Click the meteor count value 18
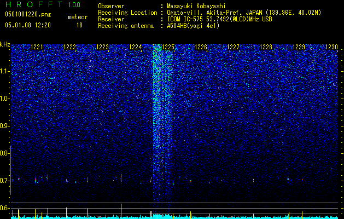 (79, 25)
